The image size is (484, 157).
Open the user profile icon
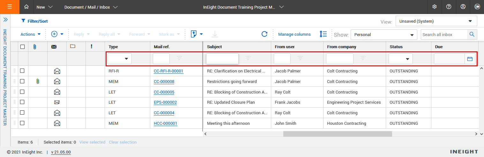(x=463, y=7)
